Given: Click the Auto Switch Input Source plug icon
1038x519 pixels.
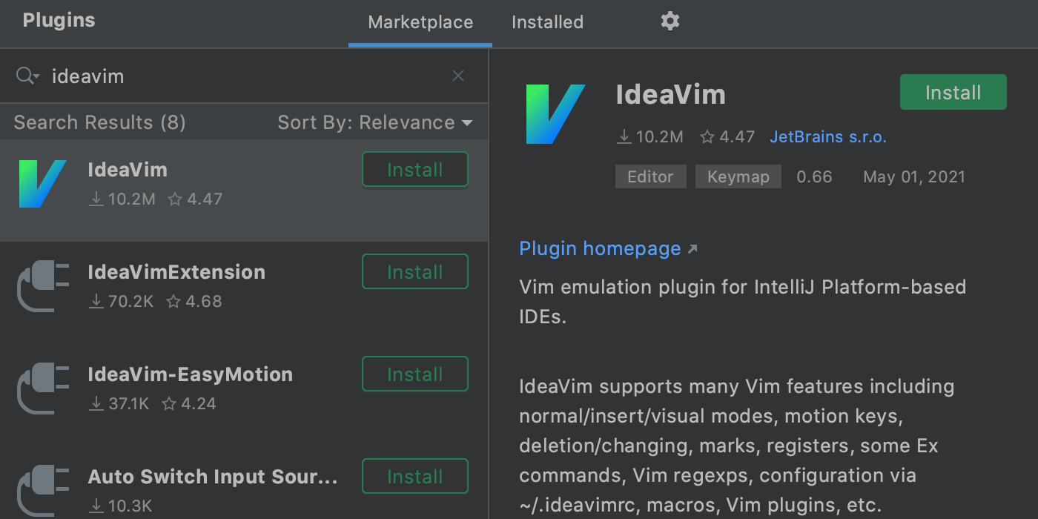Looking at the screenshot, I should point(42,490).
